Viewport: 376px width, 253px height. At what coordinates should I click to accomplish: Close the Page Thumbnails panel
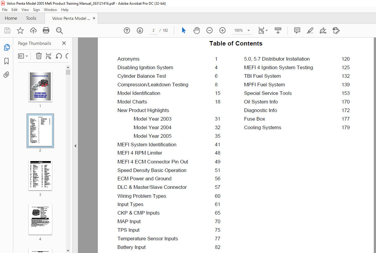click(64, 43)
